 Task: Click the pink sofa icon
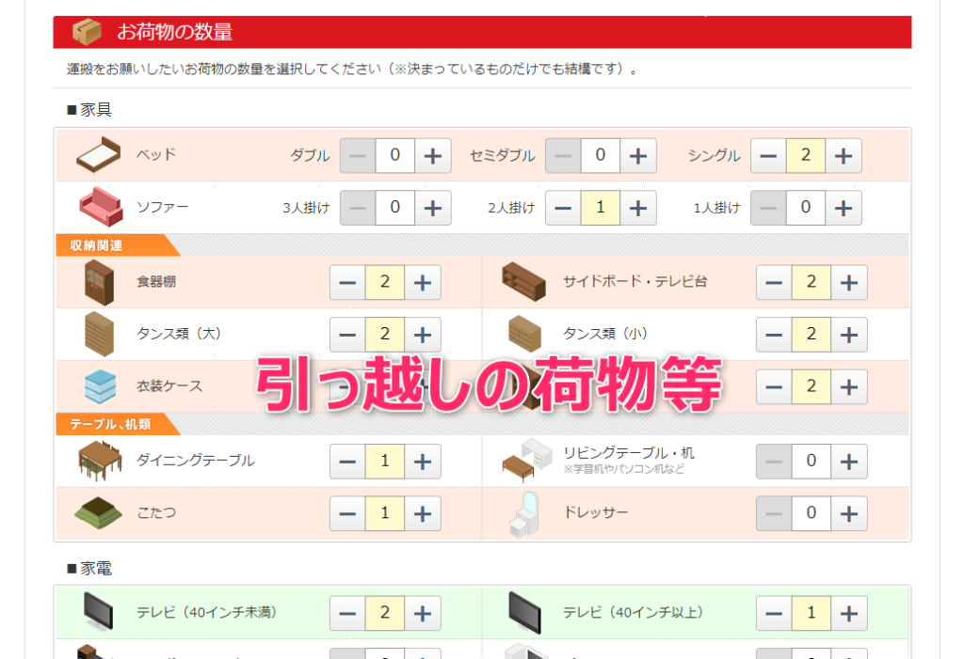(101, 207)
